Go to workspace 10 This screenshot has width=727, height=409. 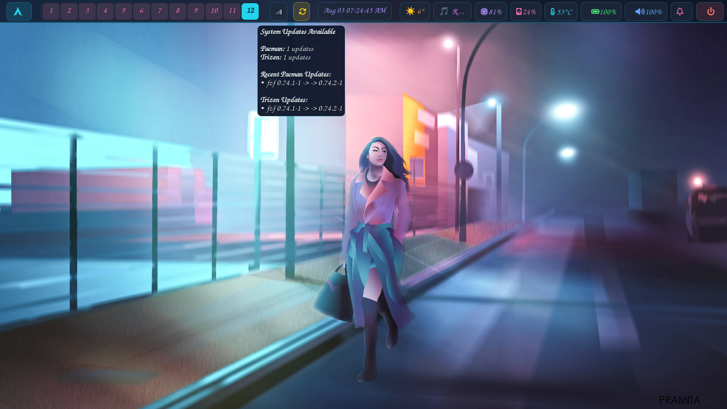pos(214,11)
